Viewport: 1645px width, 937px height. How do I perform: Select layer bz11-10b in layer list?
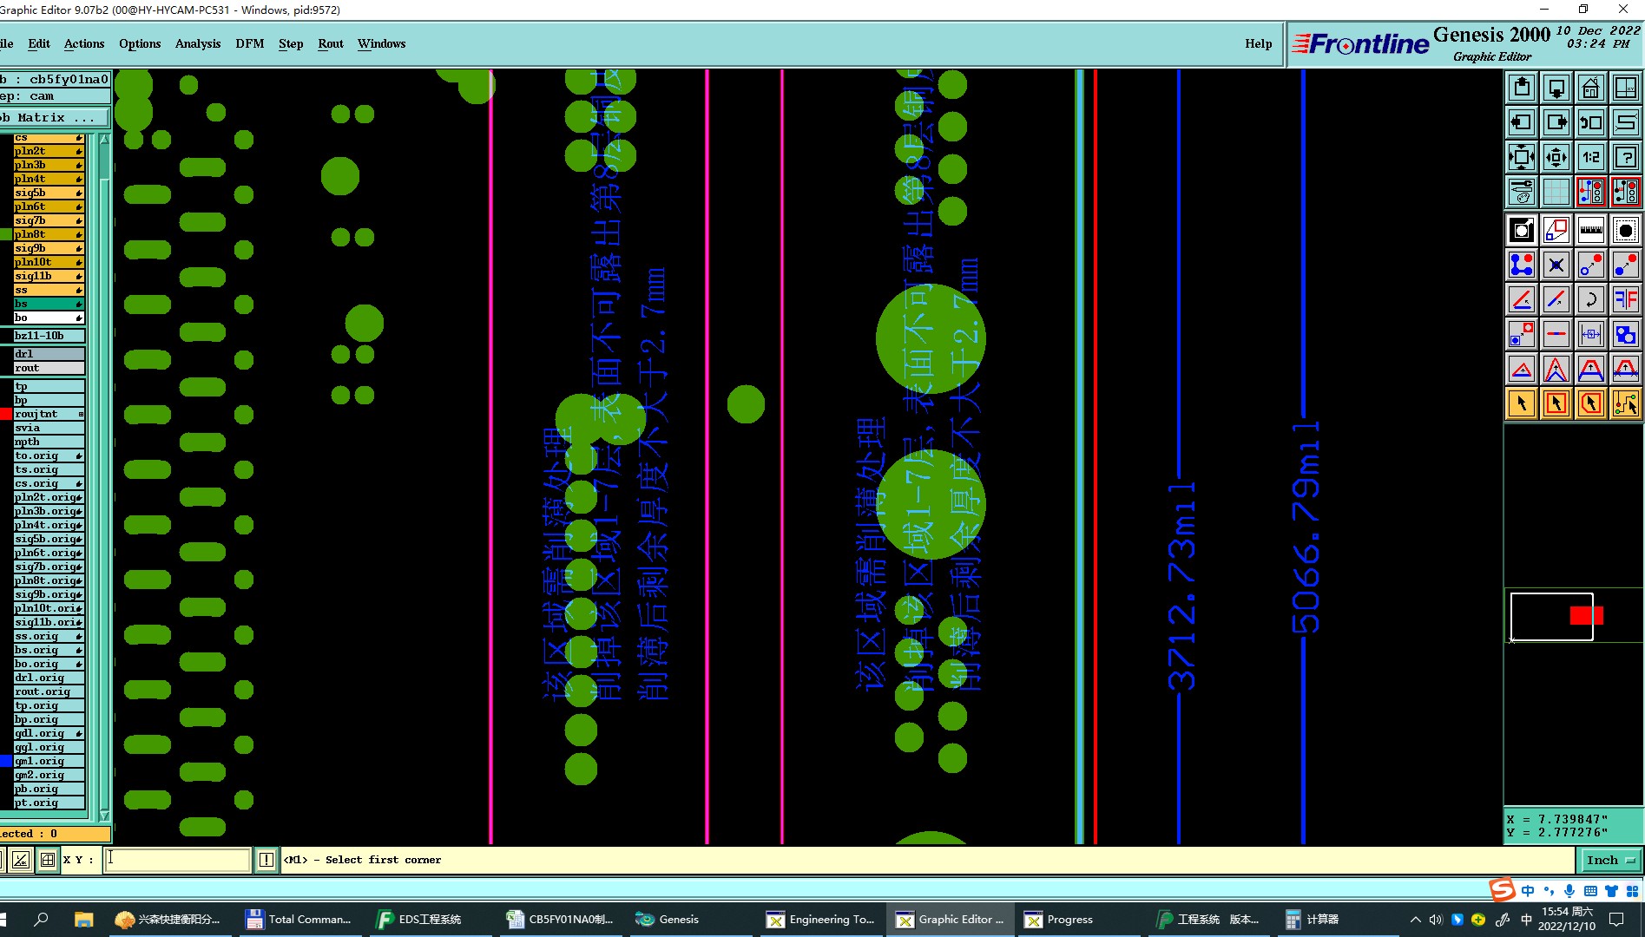(x=49, y=336)
